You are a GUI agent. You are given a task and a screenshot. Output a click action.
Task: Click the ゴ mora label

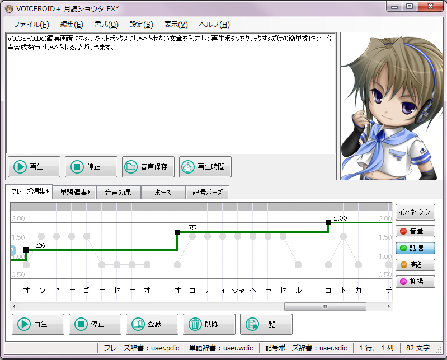[x=87, y=291]
